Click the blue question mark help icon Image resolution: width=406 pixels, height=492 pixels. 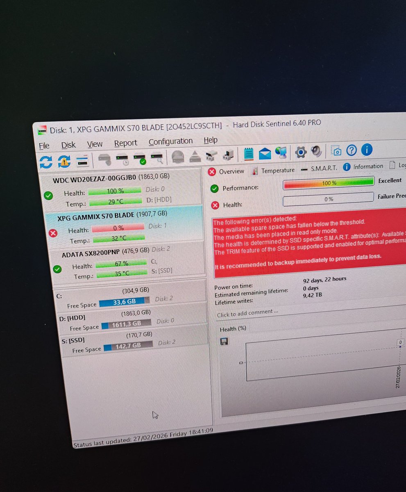point(352,150)
